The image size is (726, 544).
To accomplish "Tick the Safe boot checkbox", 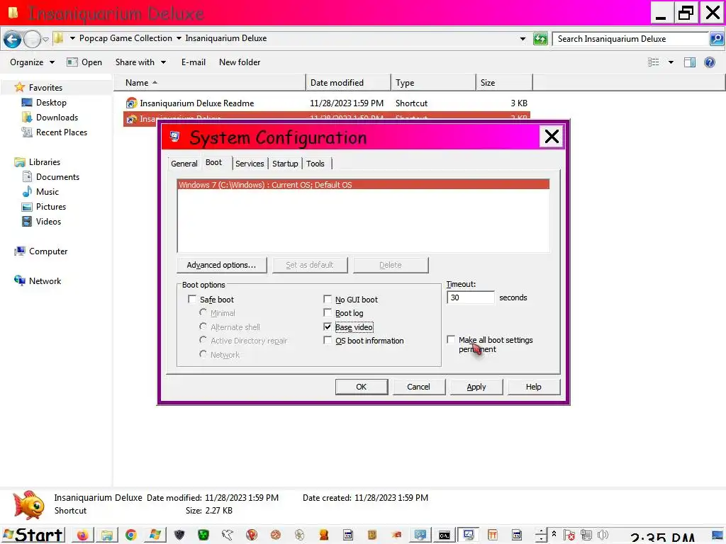I will click(x=192, y=300).
